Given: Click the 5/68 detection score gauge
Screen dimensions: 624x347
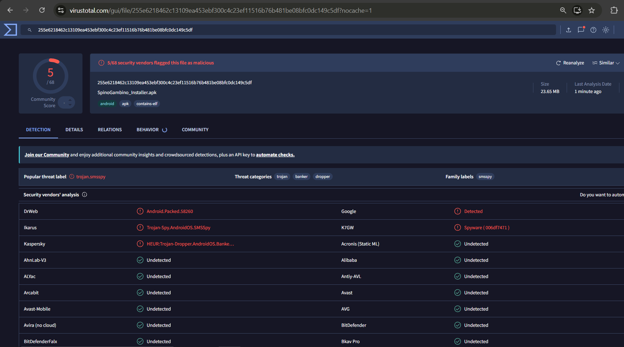Looking at the screenshot, I should pos(51,76).
